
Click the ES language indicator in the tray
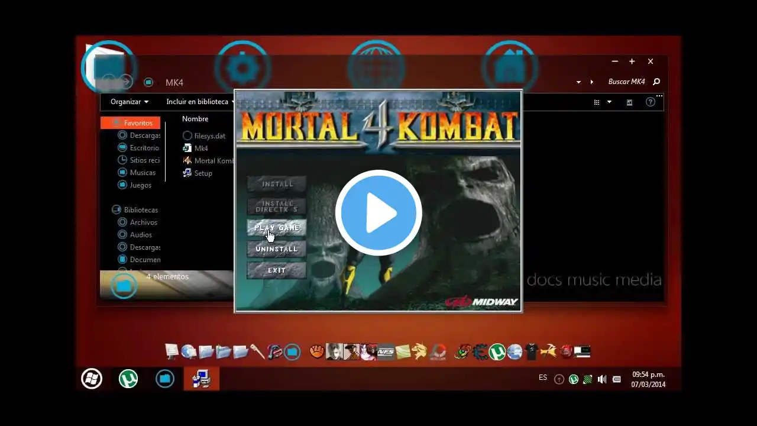543,377
